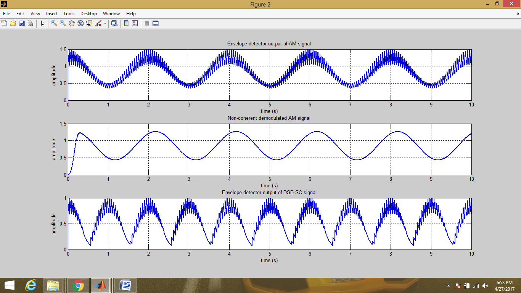Click the top plot's 'time (s)' label
The height and width of the screenshot is (293, 521).
tap(269, 111)
